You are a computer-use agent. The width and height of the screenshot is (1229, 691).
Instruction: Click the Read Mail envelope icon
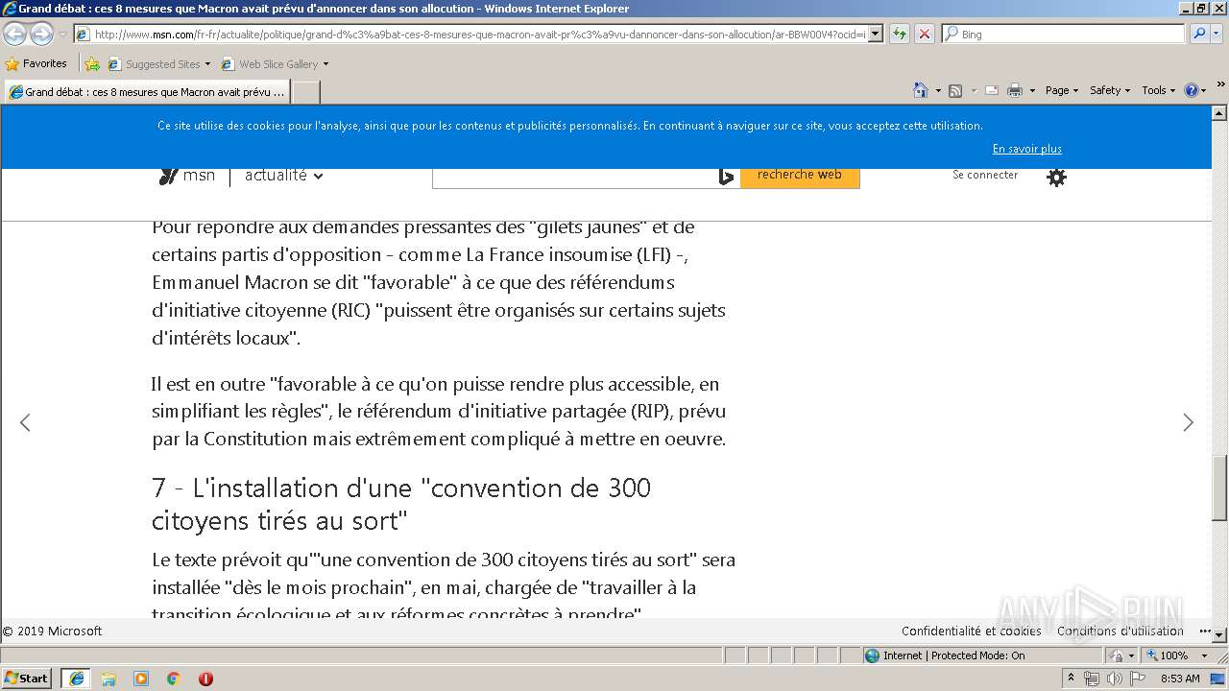[x=992, y=90]
